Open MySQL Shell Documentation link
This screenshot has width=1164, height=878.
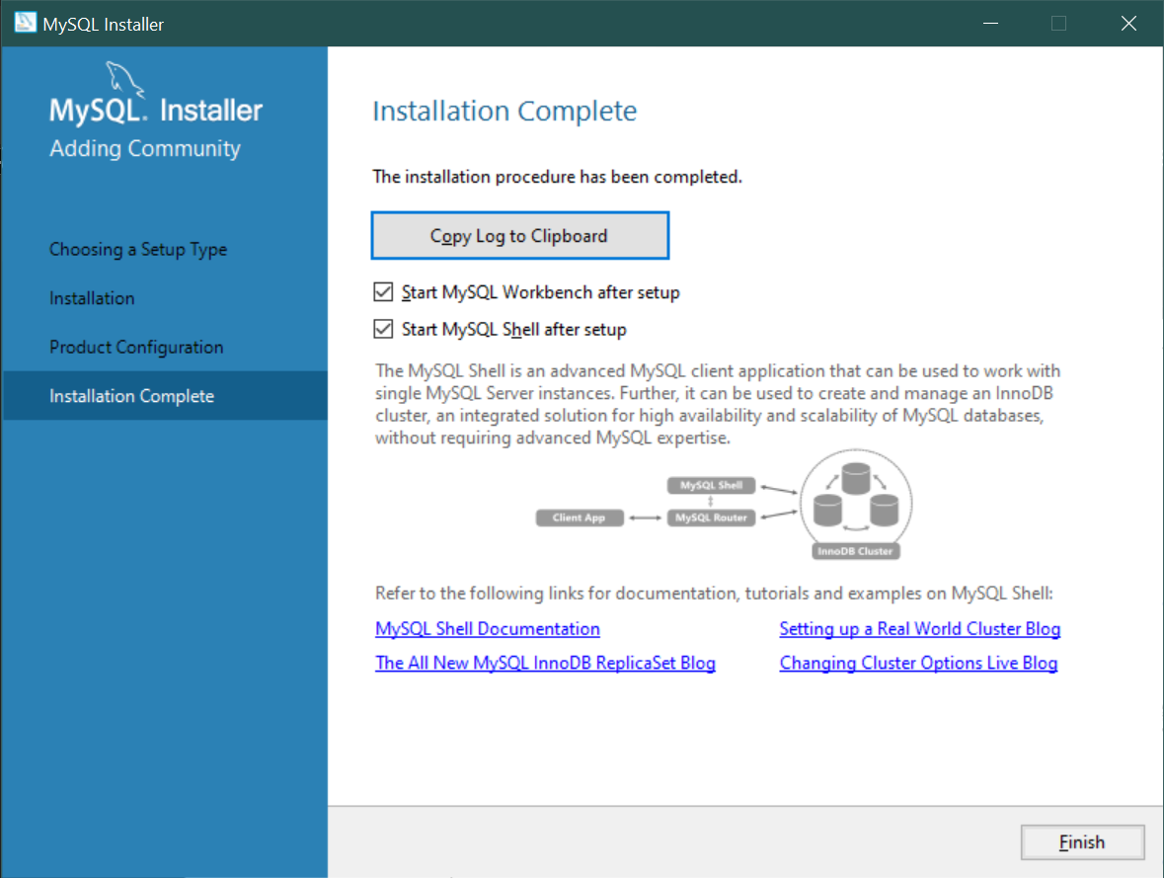point(487,628)
